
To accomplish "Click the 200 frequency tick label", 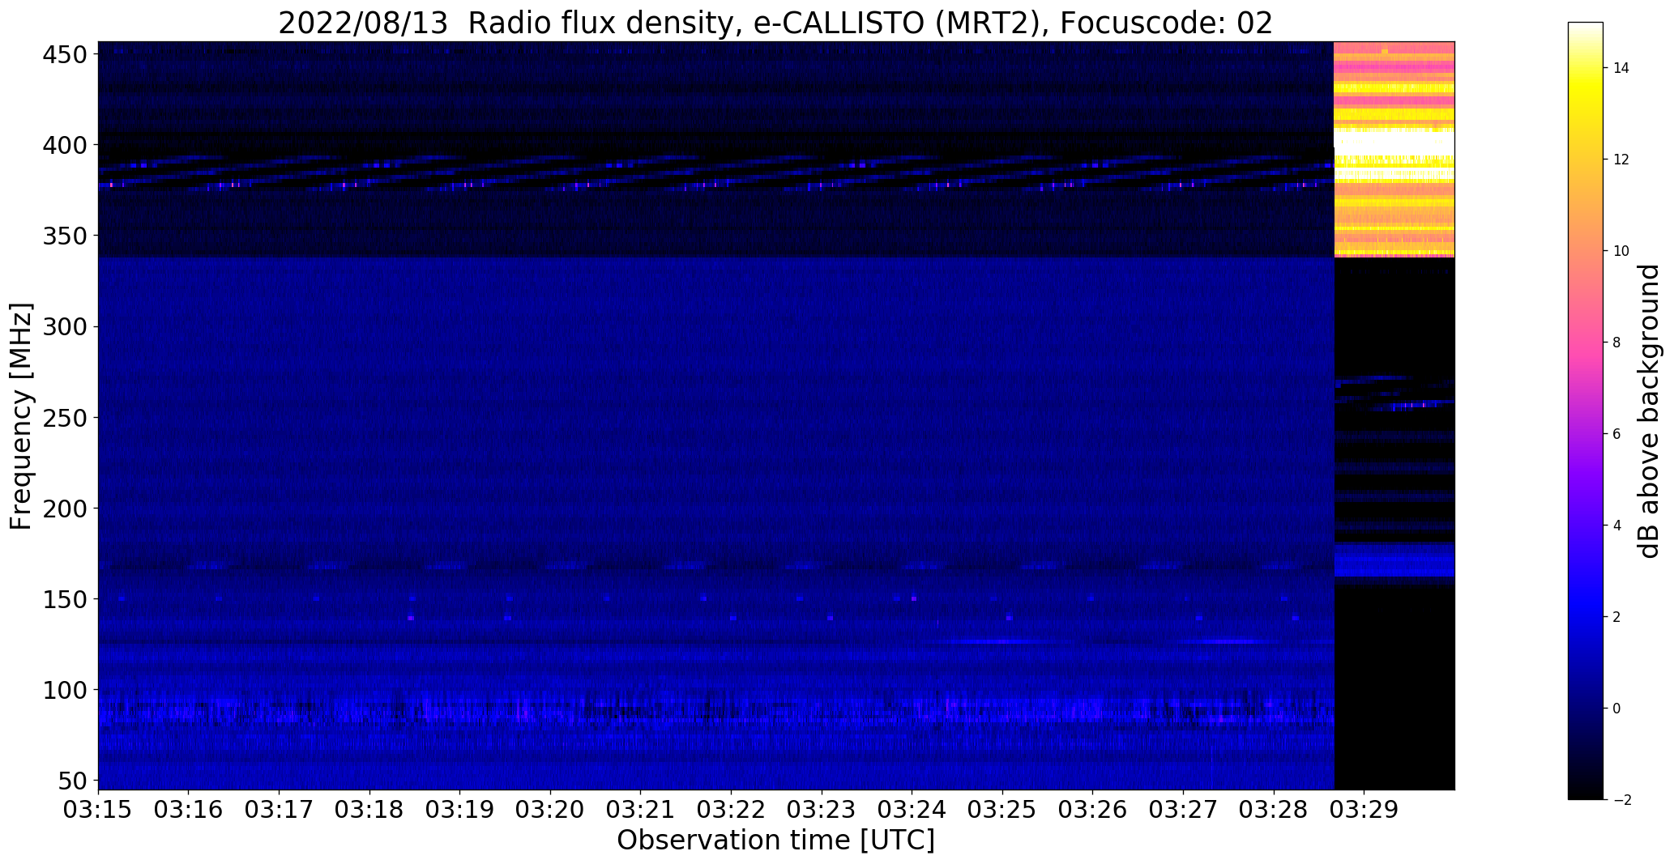I will point(65,509).
